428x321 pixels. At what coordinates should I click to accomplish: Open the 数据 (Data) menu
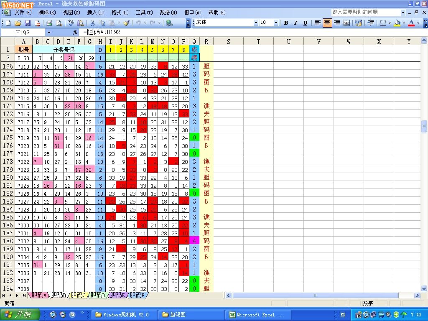point(168,13)
